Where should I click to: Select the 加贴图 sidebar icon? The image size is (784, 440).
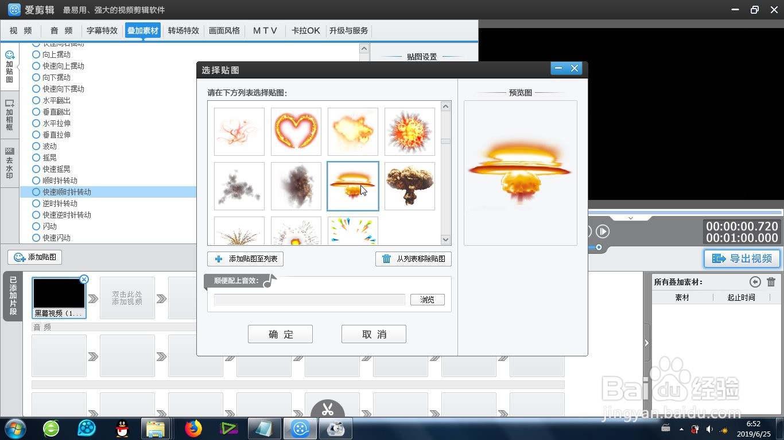pos(10,66)
